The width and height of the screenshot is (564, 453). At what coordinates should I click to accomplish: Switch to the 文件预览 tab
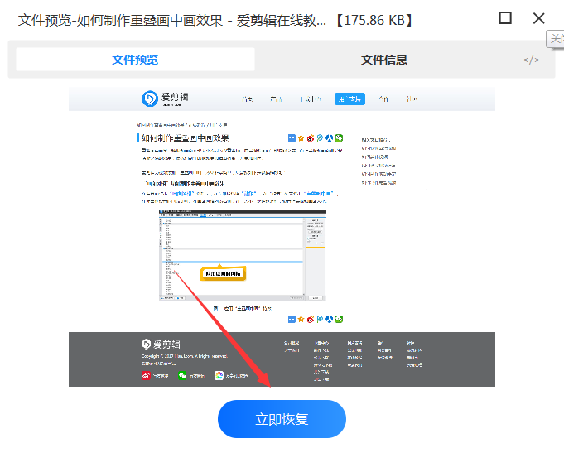click(135, 60)
